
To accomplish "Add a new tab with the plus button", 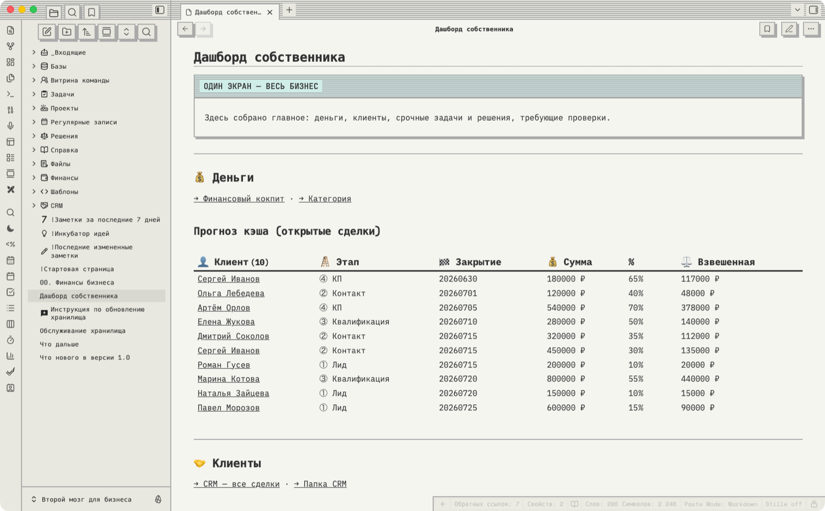I will click(289, 10).
